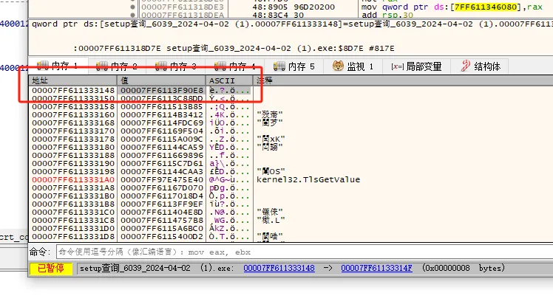Select info line :00007FF611318D7E setup查询 $8D7E #817E
This screenshot has height=307, width=553.
pyautogui.click(x=234, y=48)
